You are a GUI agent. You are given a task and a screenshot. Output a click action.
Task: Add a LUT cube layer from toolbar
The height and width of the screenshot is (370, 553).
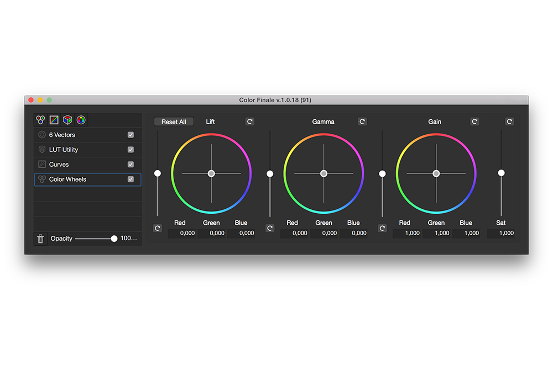[67, 120]
